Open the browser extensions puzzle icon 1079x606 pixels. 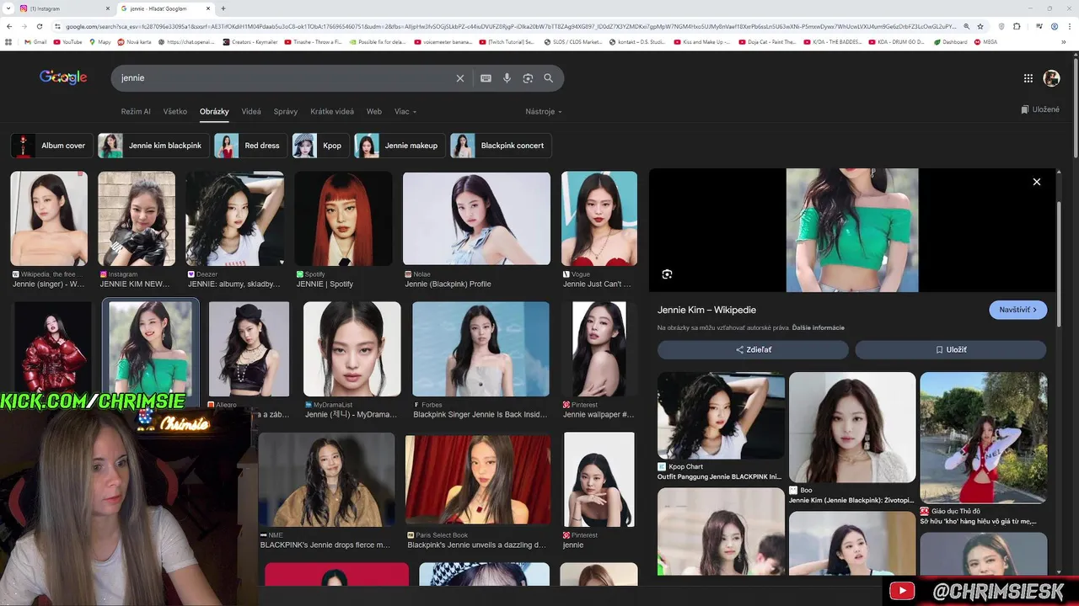tap(1017, 27)
